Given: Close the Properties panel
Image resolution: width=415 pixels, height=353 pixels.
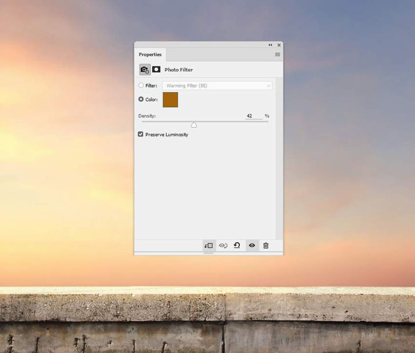Looking at the screenshot, I should point(279,45).
